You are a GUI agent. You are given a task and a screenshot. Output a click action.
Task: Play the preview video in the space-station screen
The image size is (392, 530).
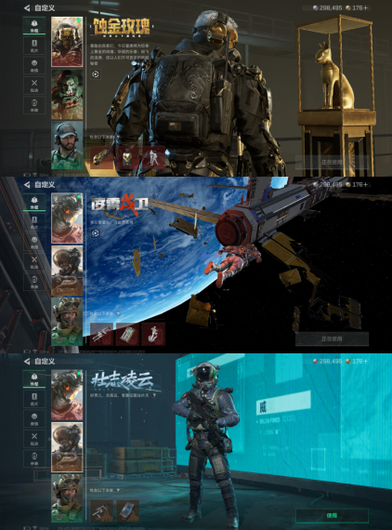click(96, 232)
